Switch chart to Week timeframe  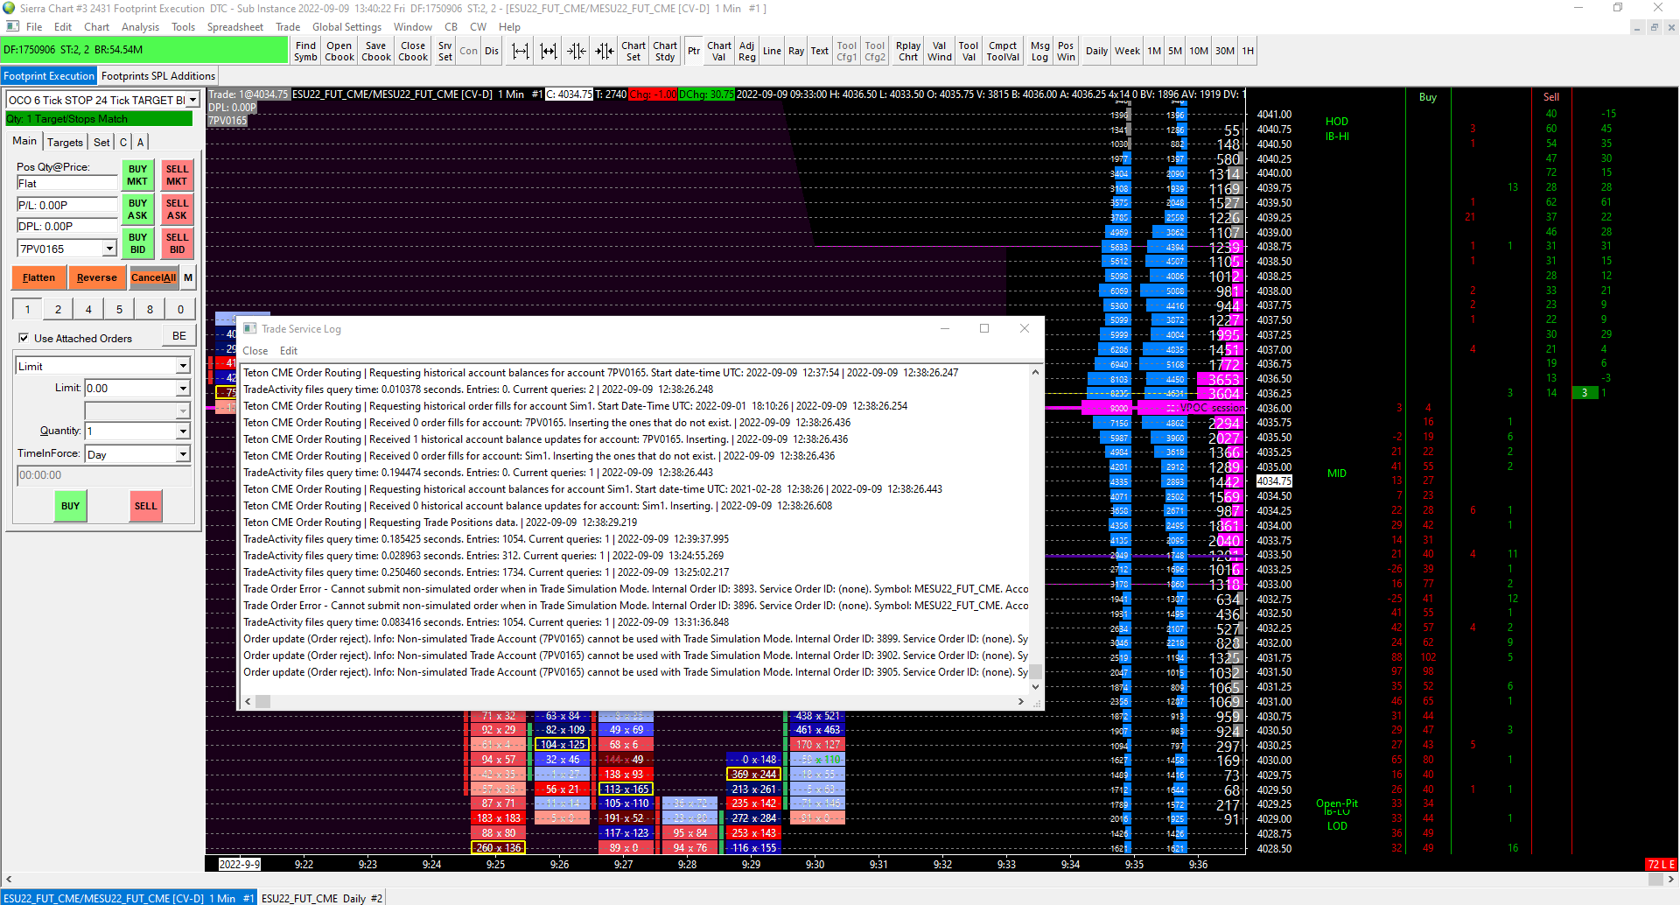[1127, 51]
